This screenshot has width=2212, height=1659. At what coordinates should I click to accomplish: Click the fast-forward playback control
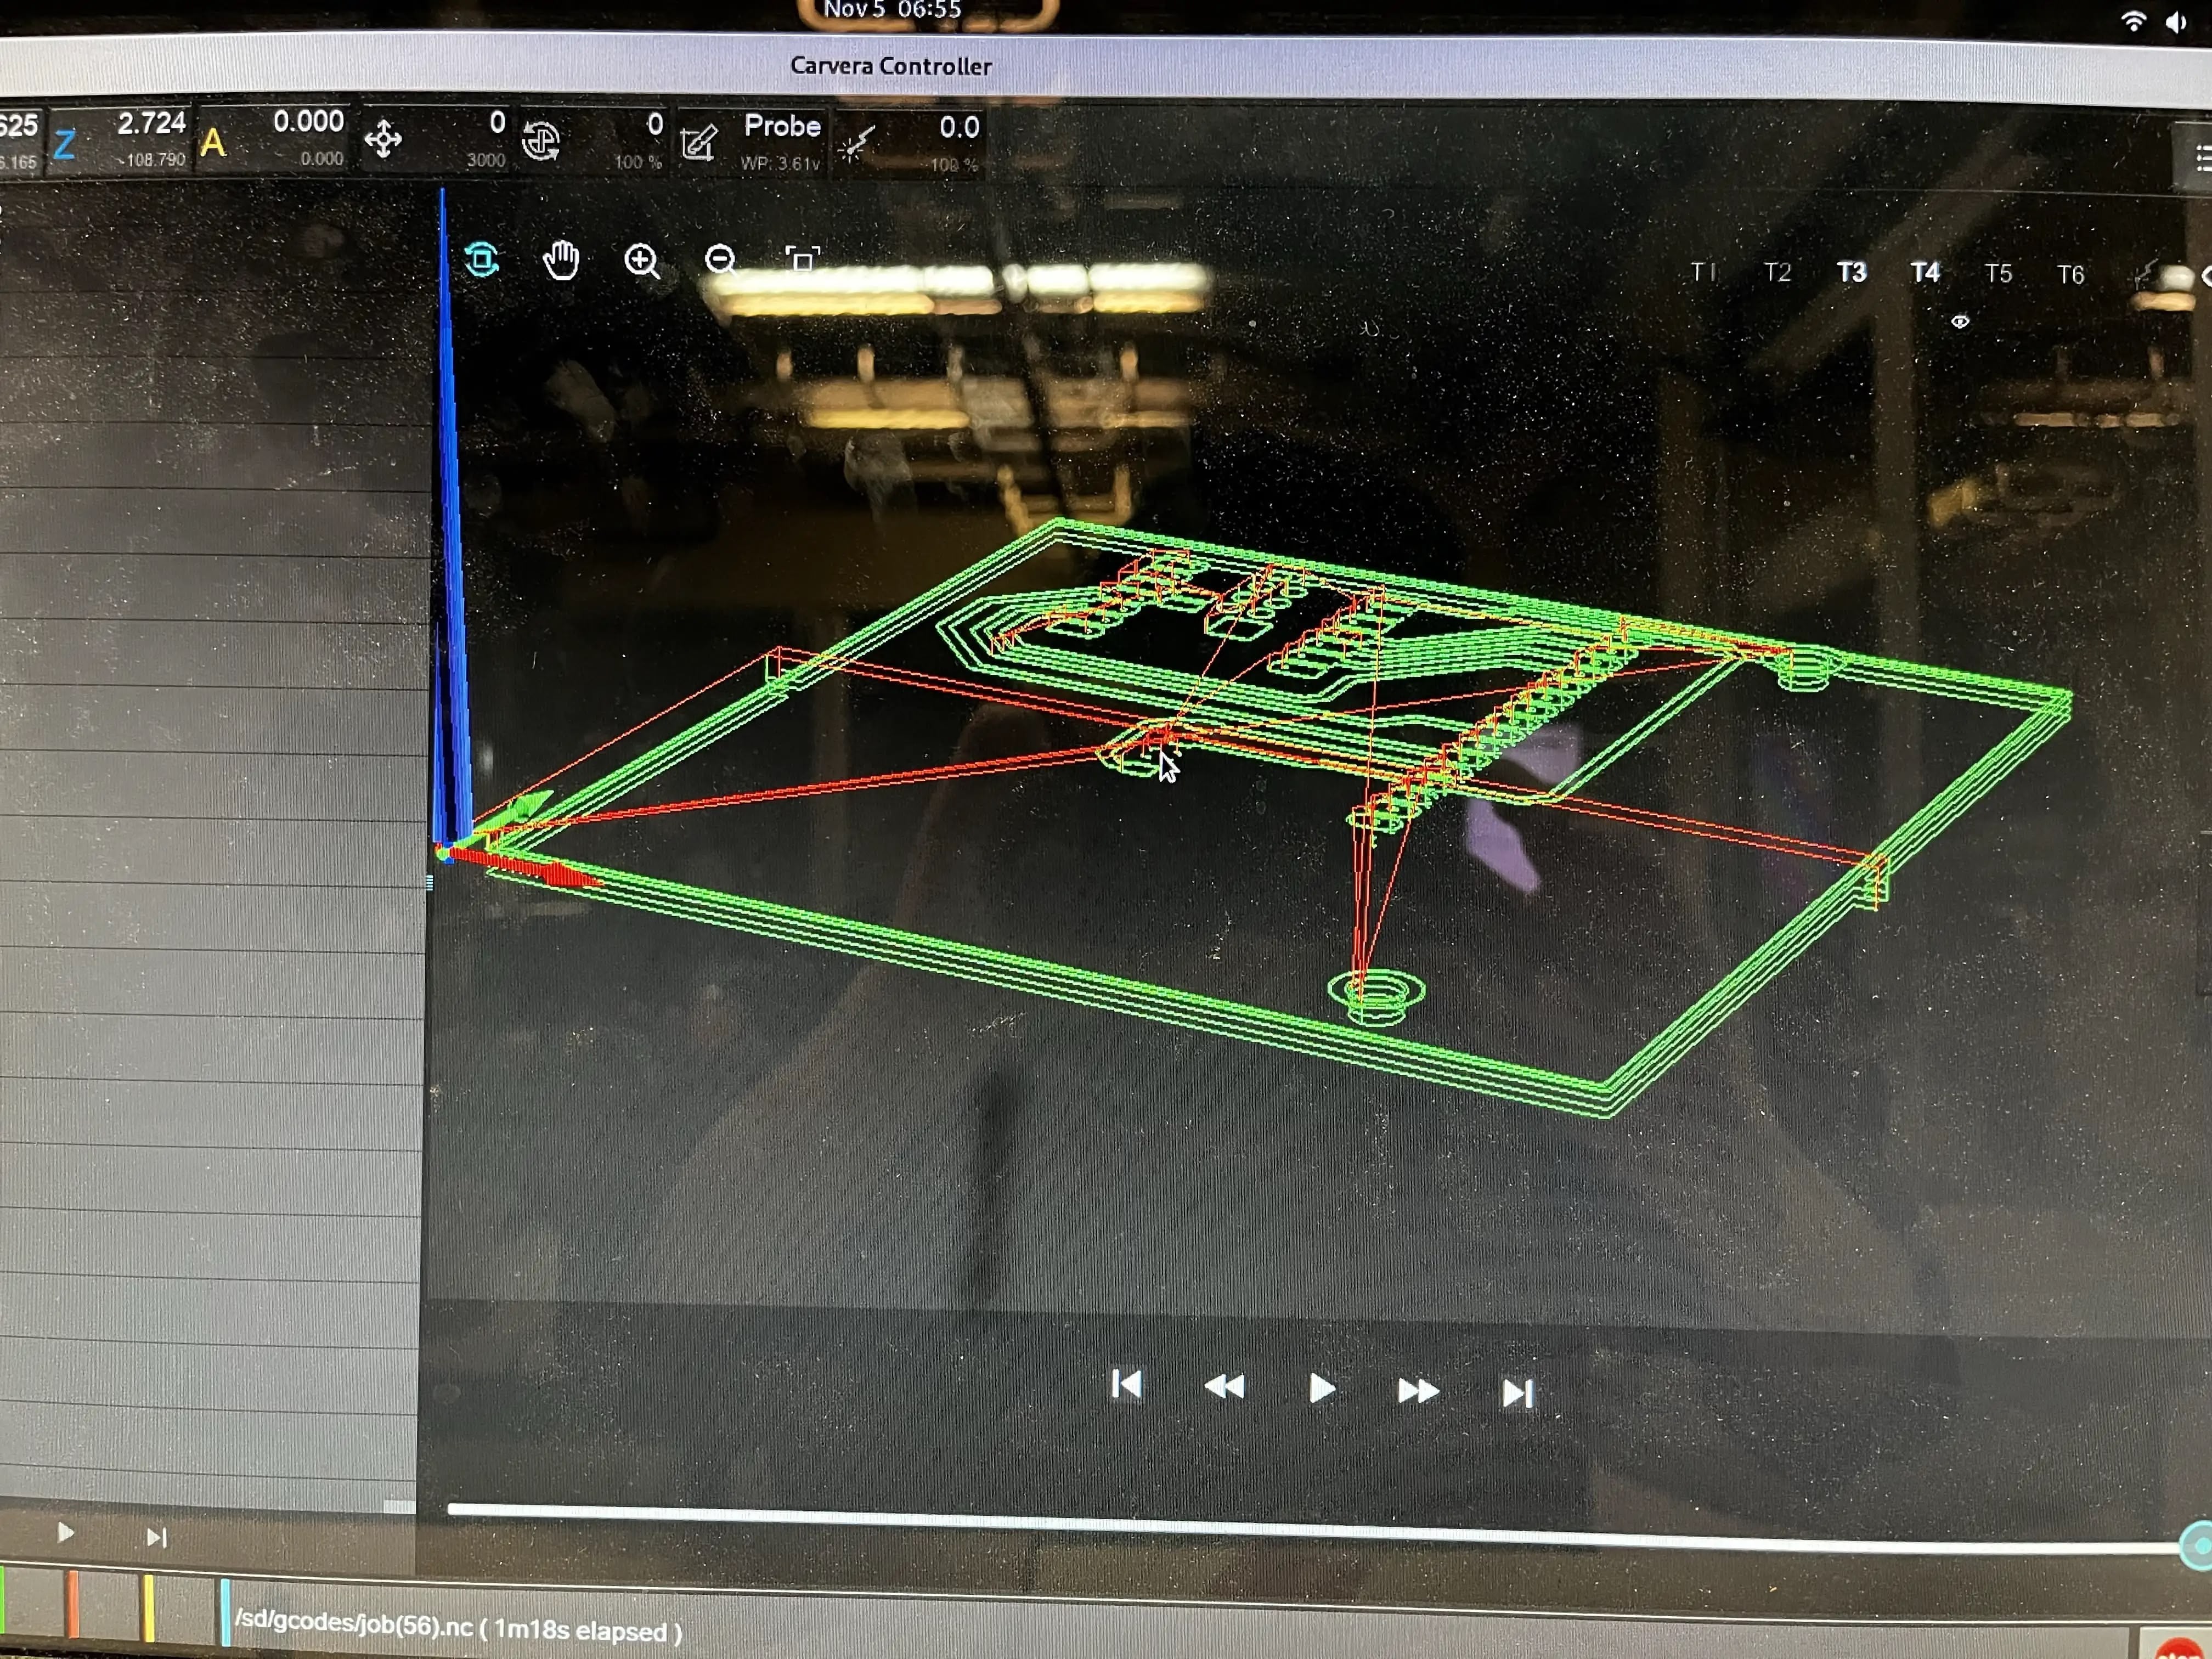(1418, 1390)
